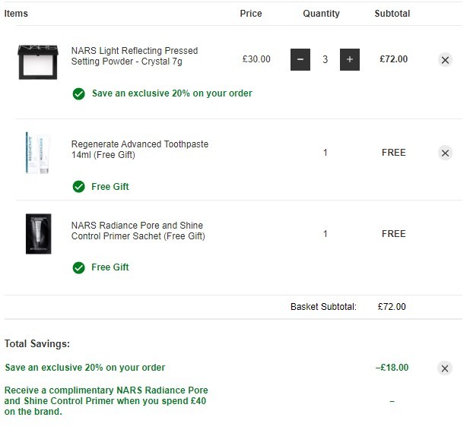Click the green checkmark on toothpaste Free Gift
470x433 pixels.
(79, 187)
